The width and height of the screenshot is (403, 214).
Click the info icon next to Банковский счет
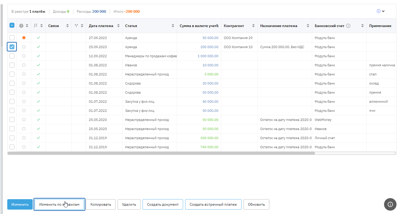[x=348, y=26]
